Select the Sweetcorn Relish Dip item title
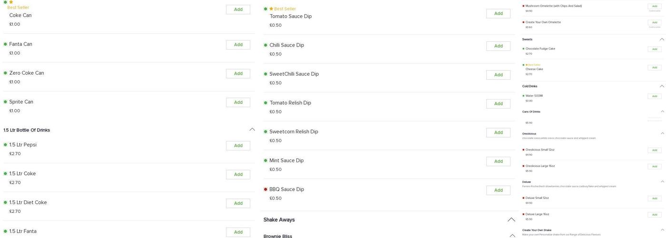Screen dimensions: 666x238 tap(293, 132)
